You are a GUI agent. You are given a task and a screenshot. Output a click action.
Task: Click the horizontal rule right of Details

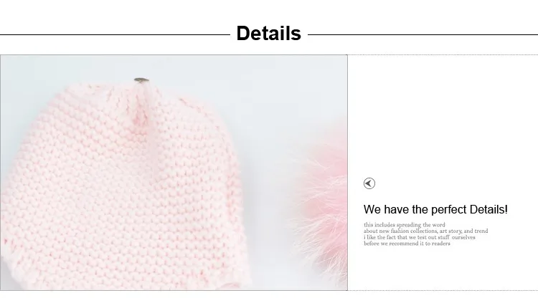pos(423,34)
